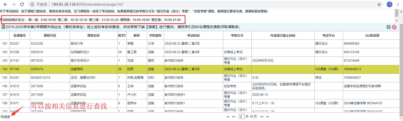Image resolution: width=403 pixels, height=121 pixels.
Task: Click selection number B7296
Action: coord(15,52)
